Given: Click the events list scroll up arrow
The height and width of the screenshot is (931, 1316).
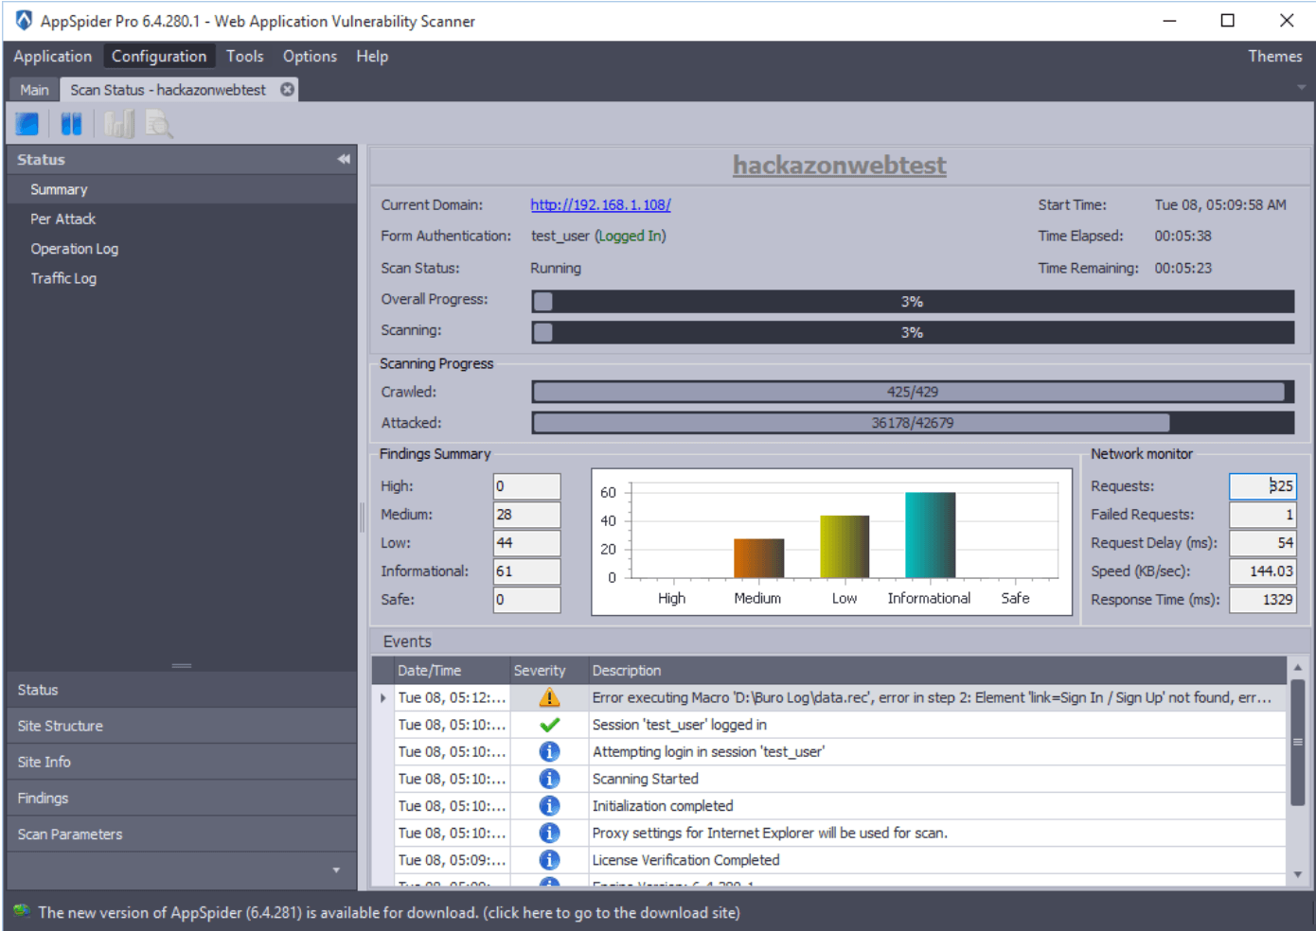Looking at the screenshot, I should (1298, 668).
